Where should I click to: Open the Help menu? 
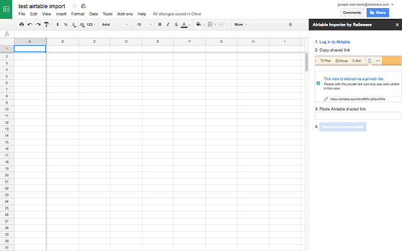pos(141,14)
